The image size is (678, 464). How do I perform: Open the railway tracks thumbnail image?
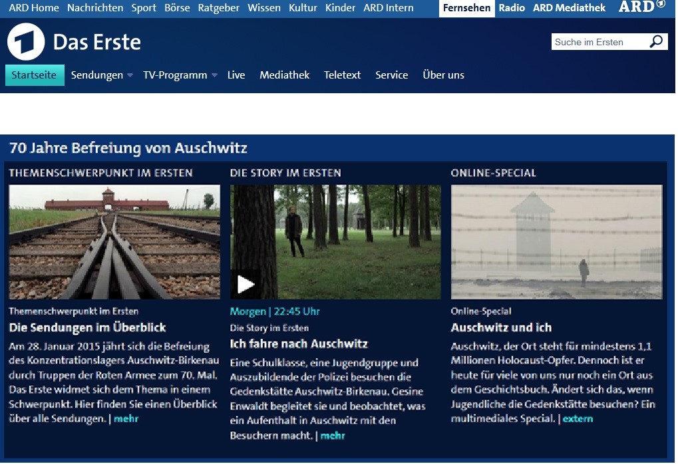pyautogui.click(x=114, y=242)
